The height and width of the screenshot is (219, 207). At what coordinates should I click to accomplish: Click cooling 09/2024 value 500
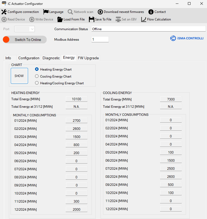tap(171, 185)
